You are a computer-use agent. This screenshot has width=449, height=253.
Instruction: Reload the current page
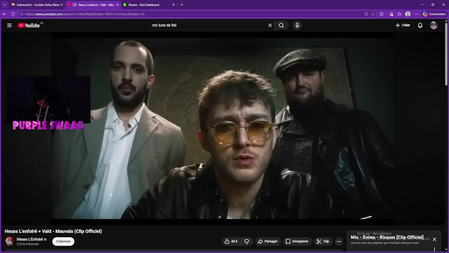[13, 14]
